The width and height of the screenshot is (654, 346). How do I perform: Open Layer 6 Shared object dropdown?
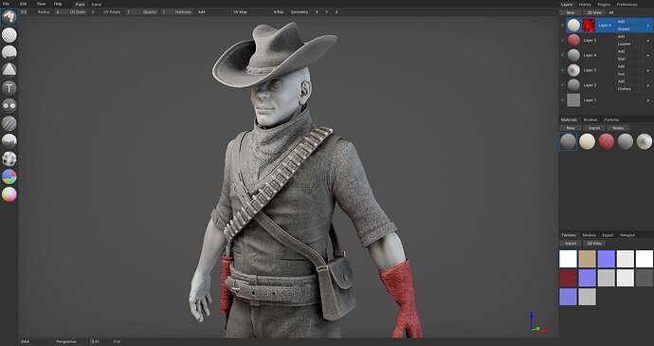click(x=628, y=29)
